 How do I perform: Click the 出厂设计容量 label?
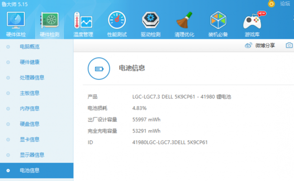coord(102,120)
